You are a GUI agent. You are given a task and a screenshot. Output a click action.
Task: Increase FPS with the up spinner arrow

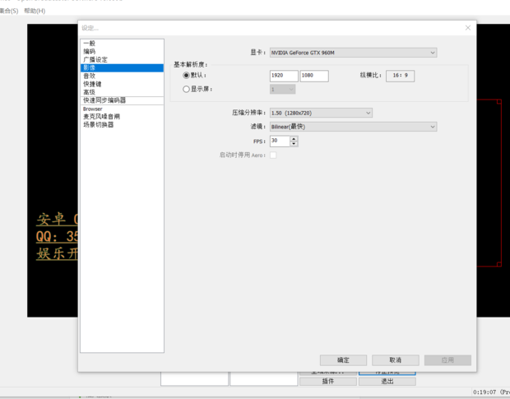click(x=294, y=138)
